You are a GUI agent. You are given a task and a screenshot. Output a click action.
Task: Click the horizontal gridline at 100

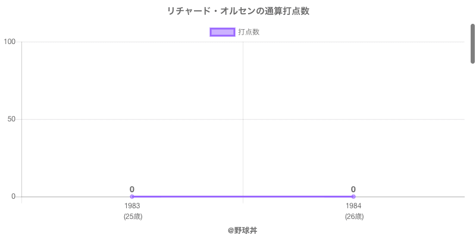pyautogui.click(x=178, y=42)
